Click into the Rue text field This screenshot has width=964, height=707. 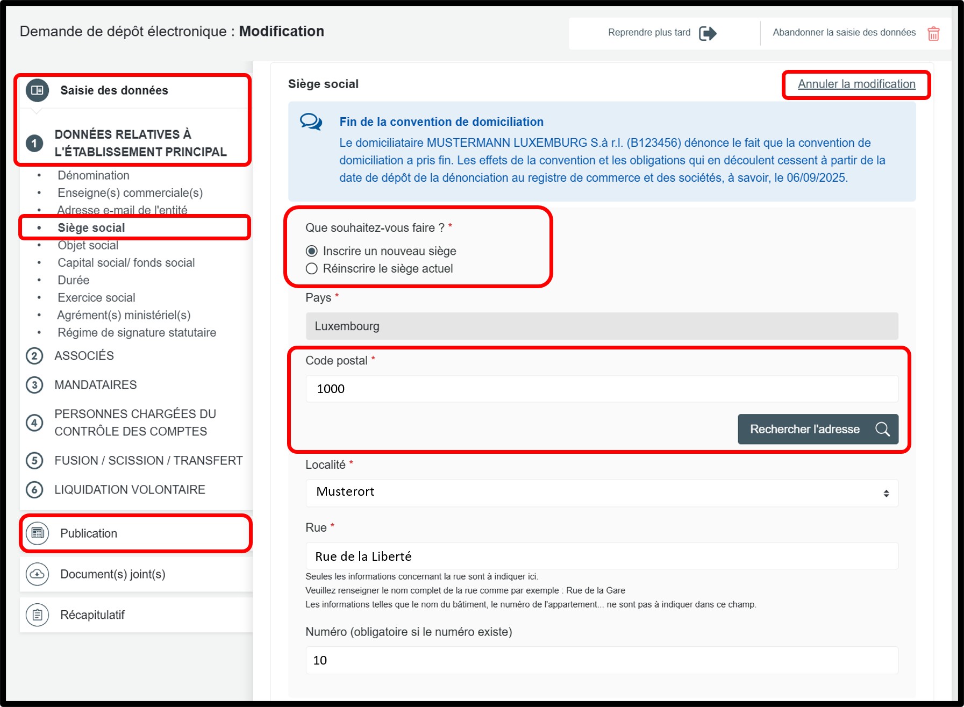click(x=601, y=556)
